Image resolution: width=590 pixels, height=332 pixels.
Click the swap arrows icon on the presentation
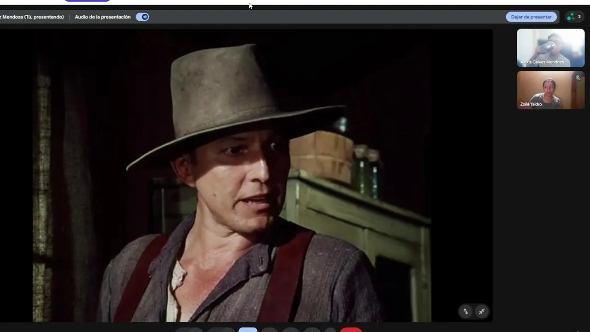click(466, 312)
